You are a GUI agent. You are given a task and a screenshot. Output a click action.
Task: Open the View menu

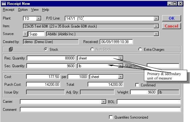35,10
